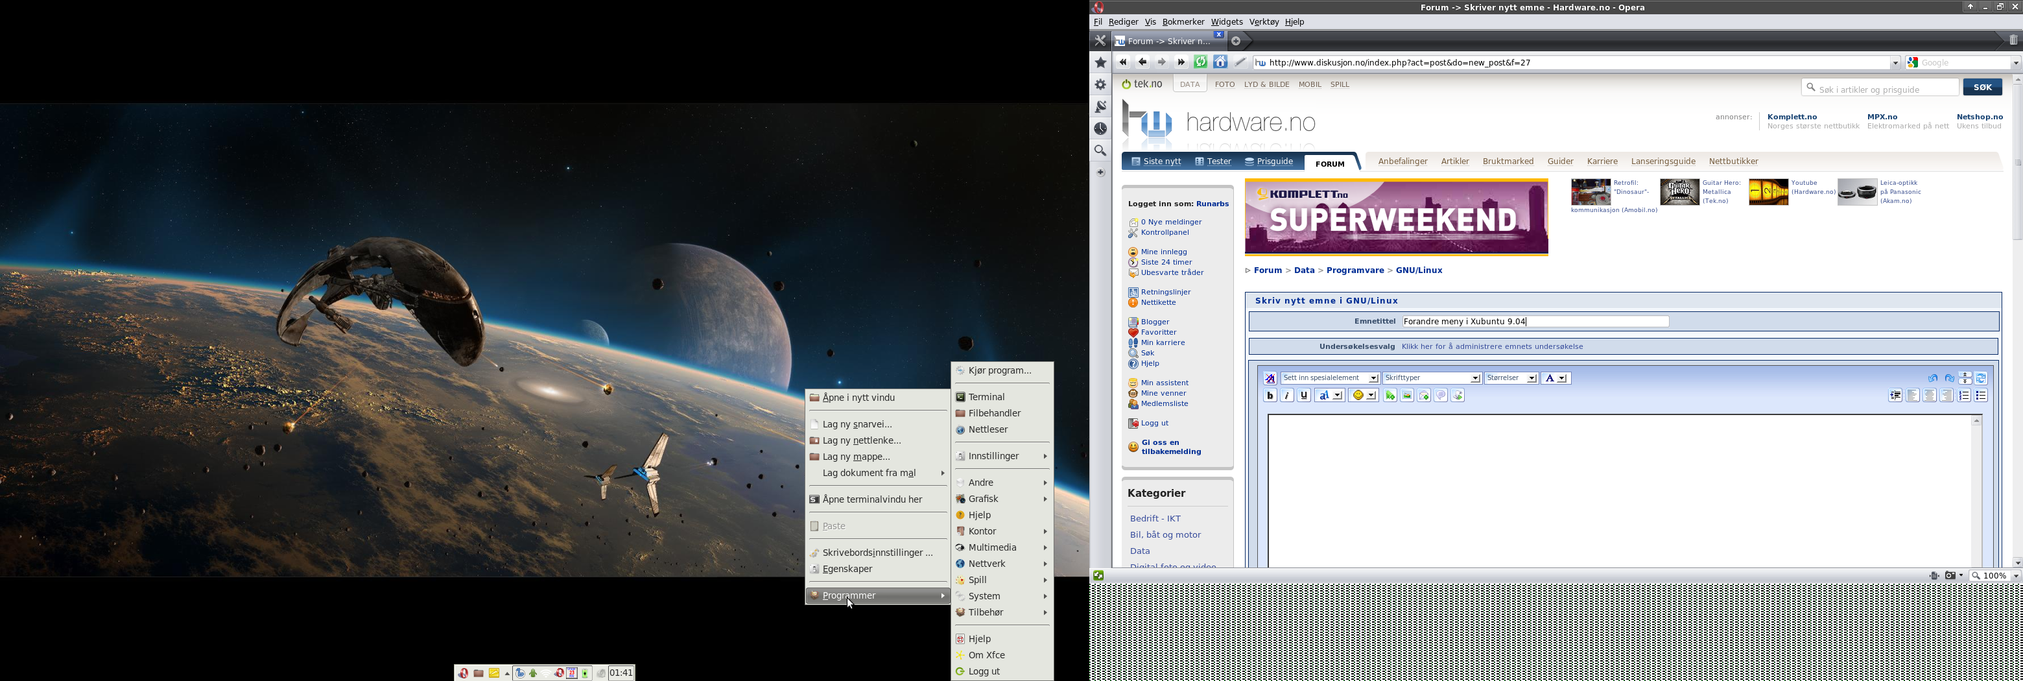Click the volume speaker icon on Xfce panel
This screenshot has height=681, width=2023.
coord(601,673)
